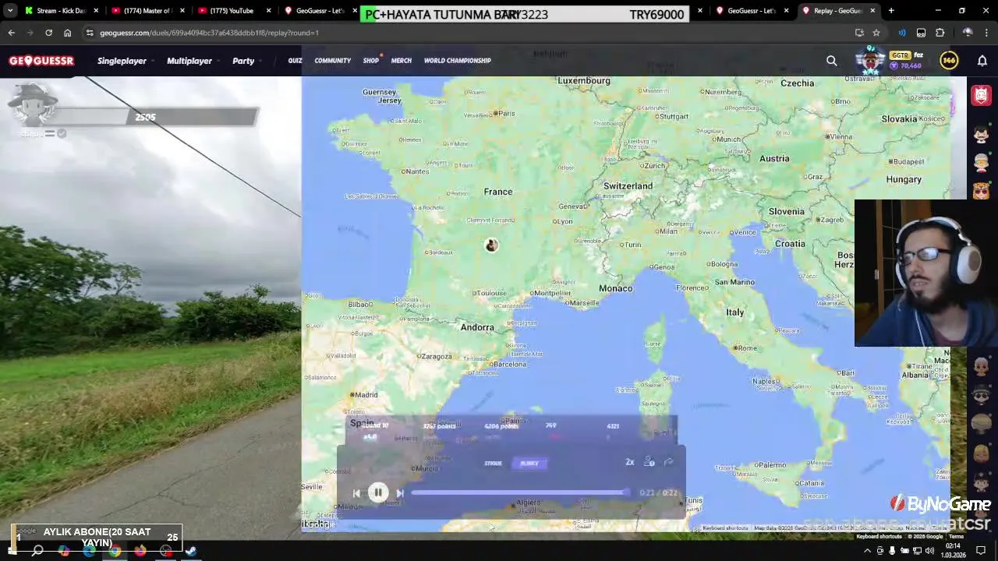Open notifications bell
Screen dimensions: 998x561
click(982, 61)
